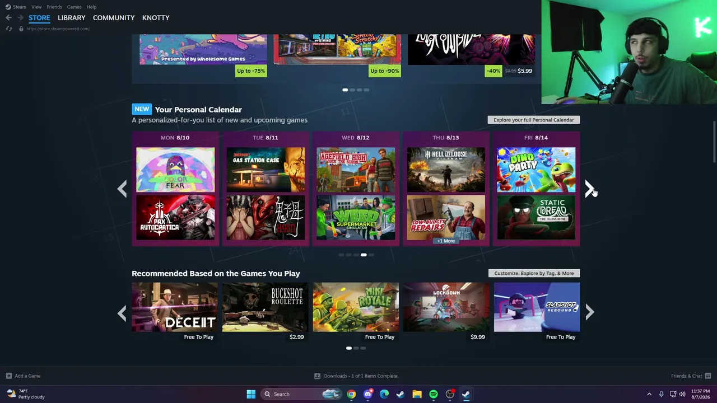Open the Slapshot Rebound thumbnail
The height and width of the screenshot is (403, 717).
click(x=537, y=307)
